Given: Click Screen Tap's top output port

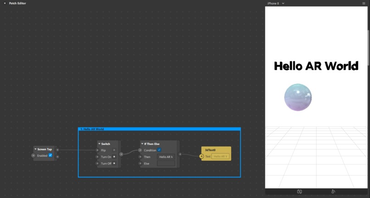Looking at the screenshot, I should point(57,150).
